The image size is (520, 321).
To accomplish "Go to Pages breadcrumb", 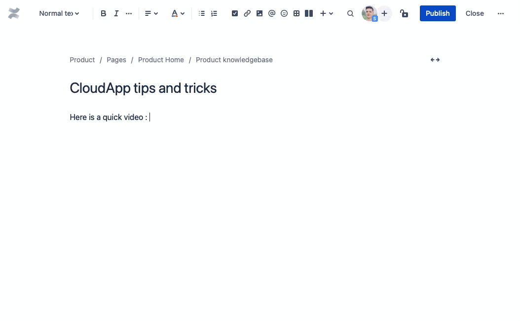I will pyautogui.click(x=116, y=60).
